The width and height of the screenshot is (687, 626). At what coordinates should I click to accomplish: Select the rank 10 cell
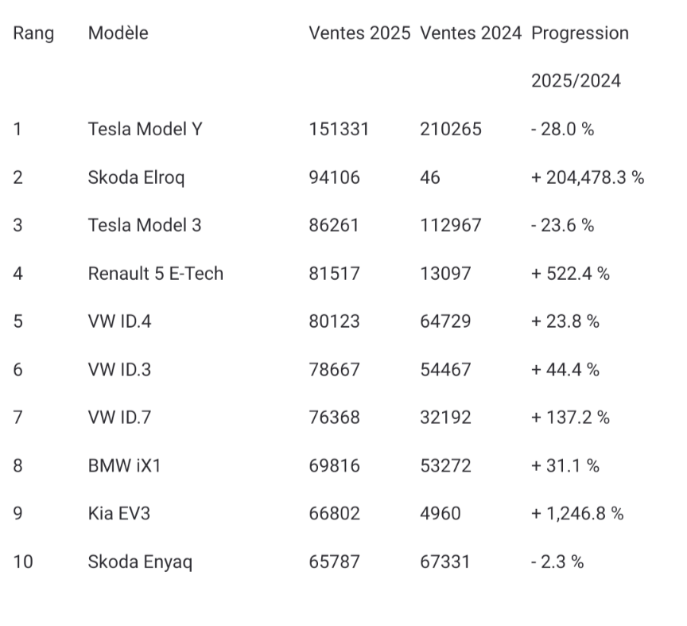click(x=23, y=562)
